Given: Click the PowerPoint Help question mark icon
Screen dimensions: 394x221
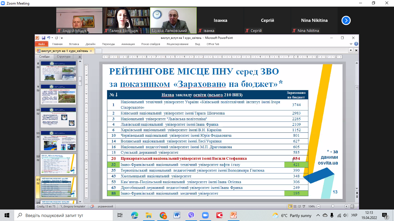Looking at the screenshot, I should point(356,44).
